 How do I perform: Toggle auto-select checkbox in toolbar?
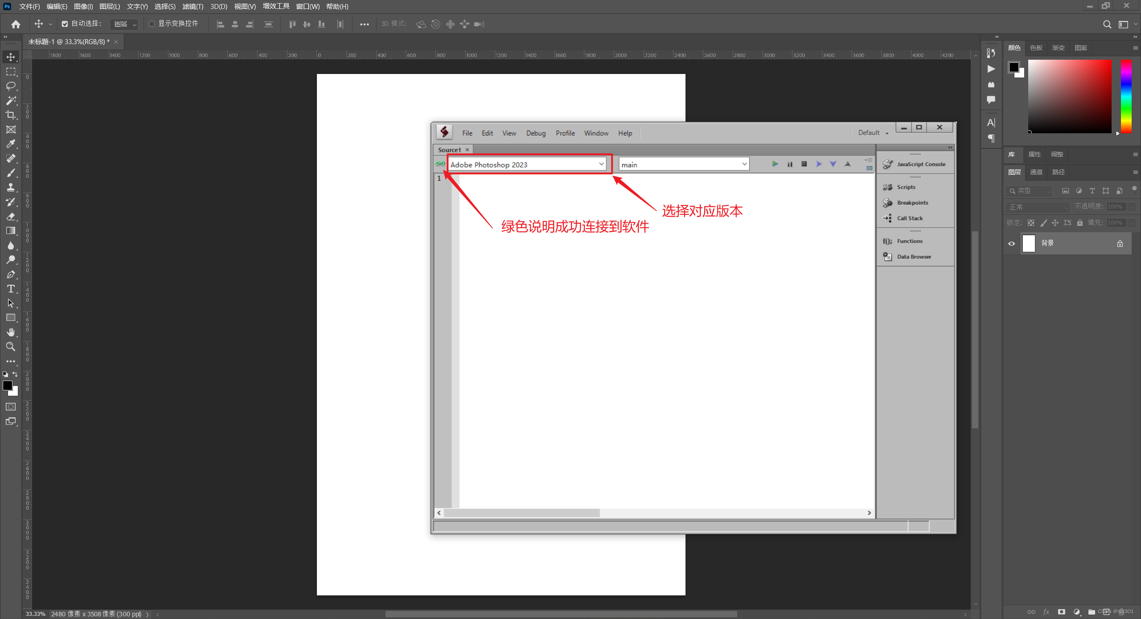(x=64, y=25)
